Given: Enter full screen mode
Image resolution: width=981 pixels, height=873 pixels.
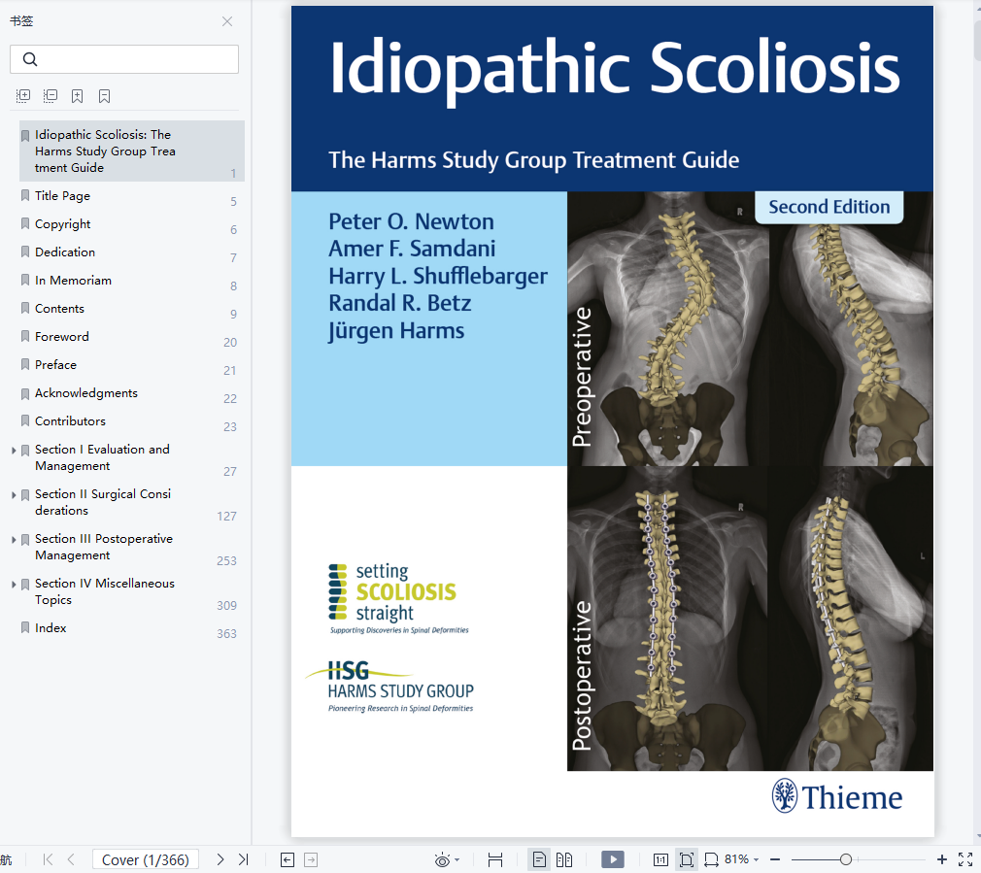Looking at the screenshot, I should 965,859.
